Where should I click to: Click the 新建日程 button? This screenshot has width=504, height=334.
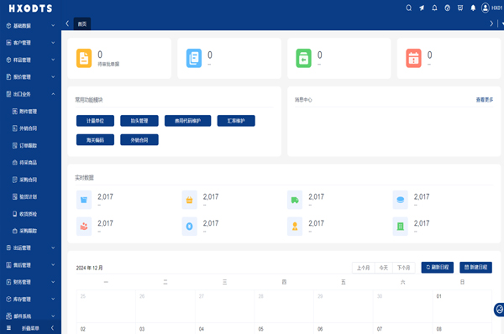pos(475,267)
